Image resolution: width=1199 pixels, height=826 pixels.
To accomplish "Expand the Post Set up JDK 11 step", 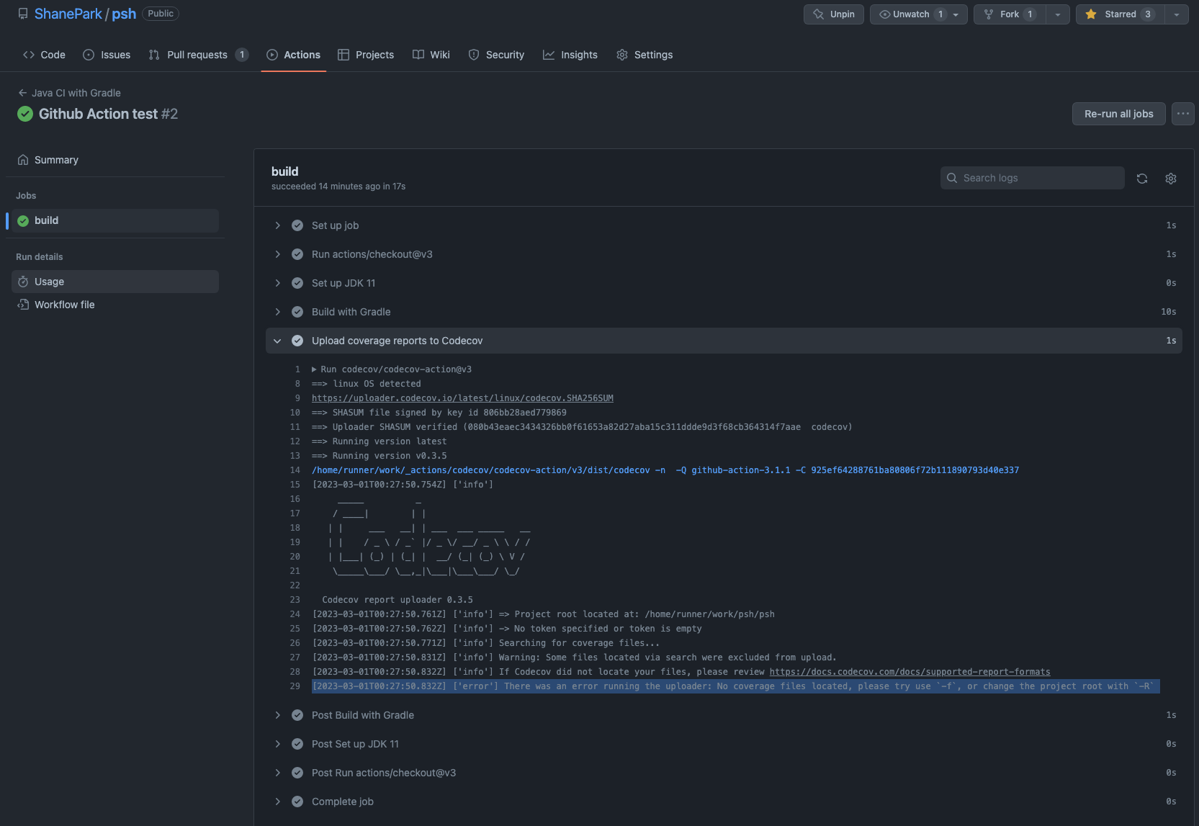I will 724,744.
